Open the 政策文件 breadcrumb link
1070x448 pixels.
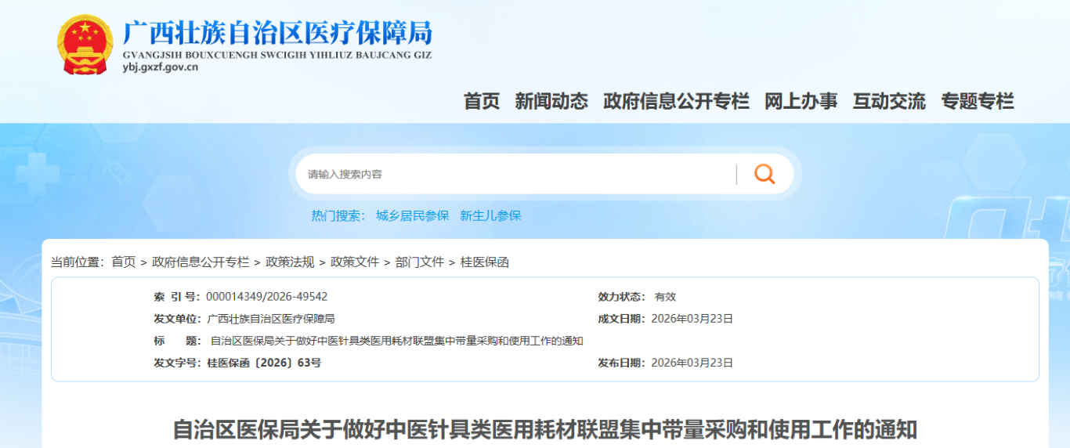[x=355, y=262]
